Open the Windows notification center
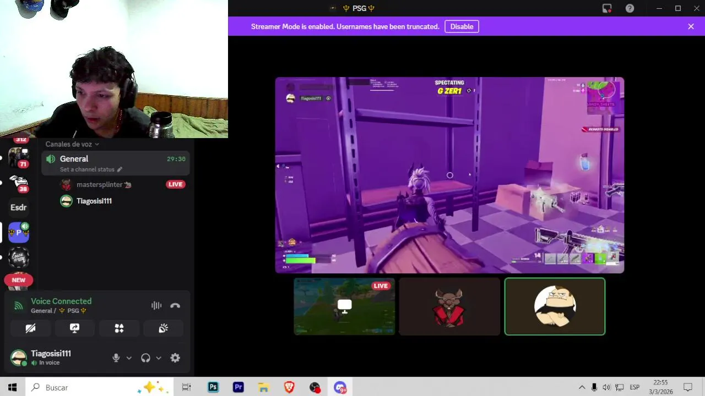This screenshot has width=705, height=396. coord(688,387)
